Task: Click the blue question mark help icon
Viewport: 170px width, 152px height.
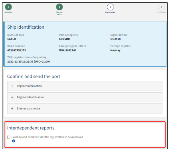Action: tap(14, 141)
